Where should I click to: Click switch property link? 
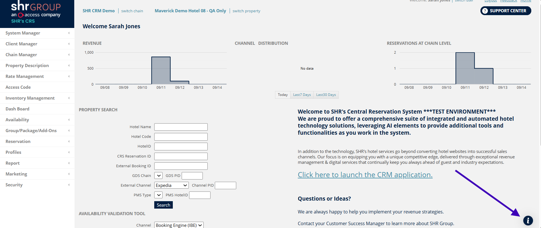click(246, 11)
